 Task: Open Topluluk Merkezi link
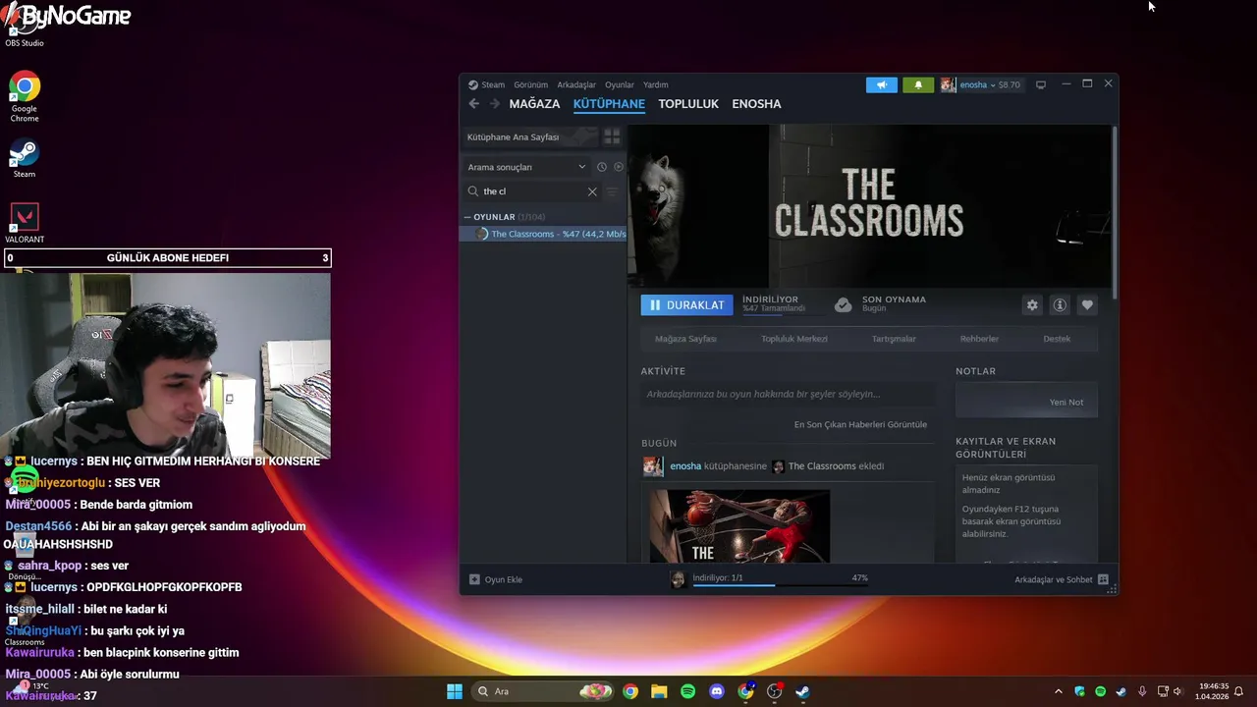tap(794, 339)
